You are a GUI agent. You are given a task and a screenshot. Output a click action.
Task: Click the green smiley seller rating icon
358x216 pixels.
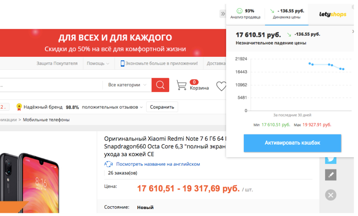tap(239, 11)
